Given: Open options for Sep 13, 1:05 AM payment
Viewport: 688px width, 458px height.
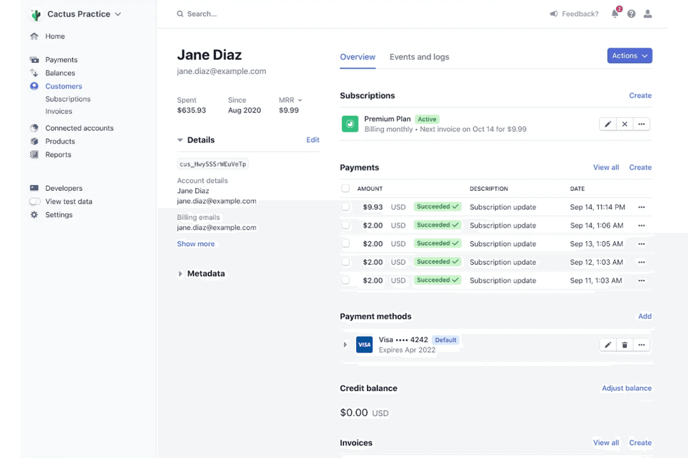Looking at the screenshot, I should [641, 244].
